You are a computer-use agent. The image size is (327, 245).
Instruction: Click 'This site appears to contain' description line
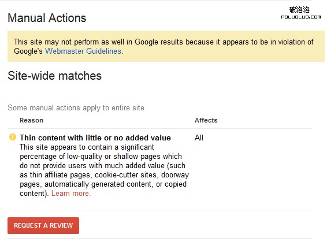(87, 147)
